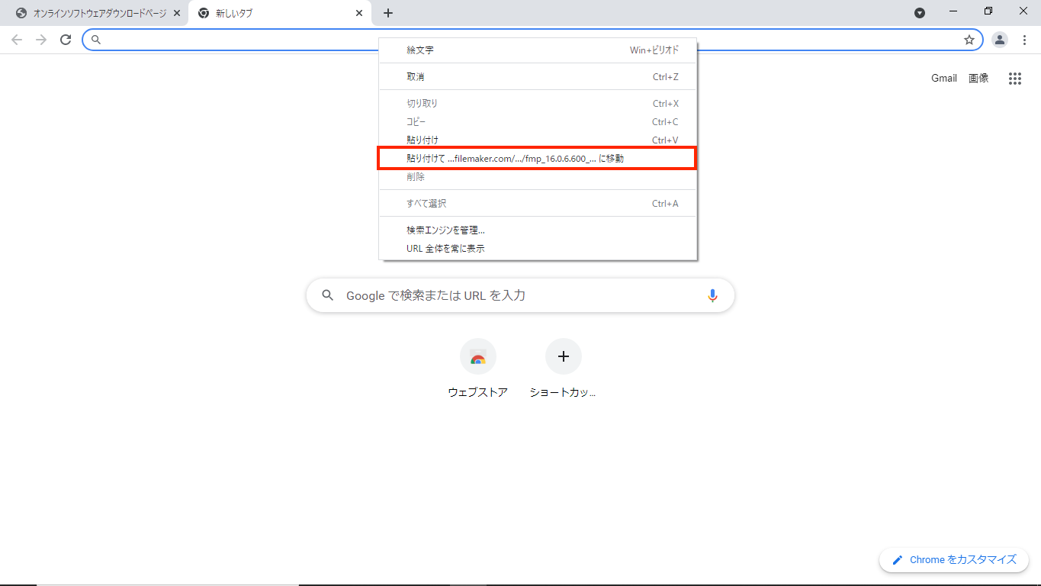This screenshot has width=1041, height=586.
Task: Start voice search with the microphone icon
Action: coord(712,295)
